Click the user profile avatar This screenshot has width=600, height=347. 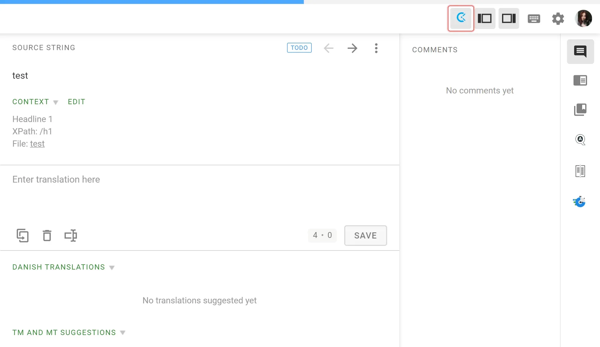[583, 18]
